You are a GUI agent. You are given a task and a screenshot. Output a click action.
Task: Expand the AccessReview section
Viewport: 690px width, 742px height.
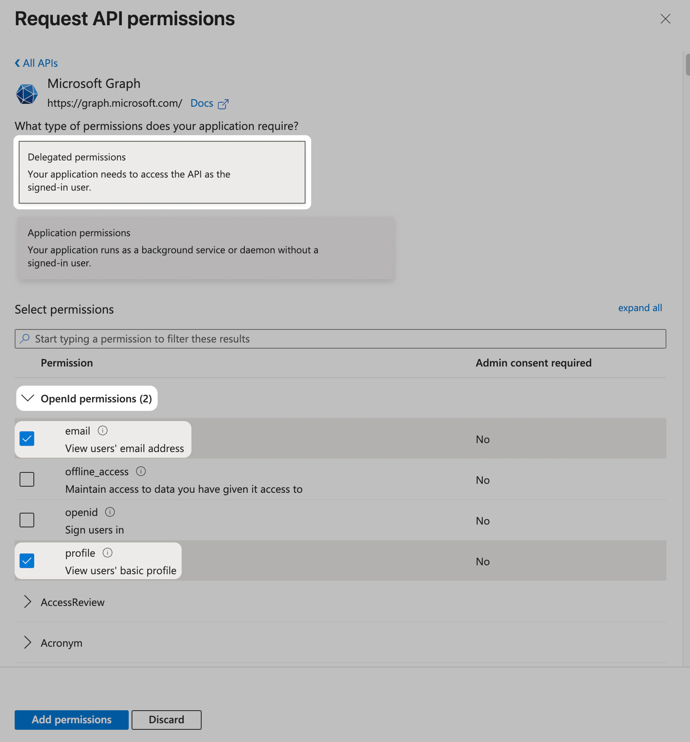click(28, 602)
